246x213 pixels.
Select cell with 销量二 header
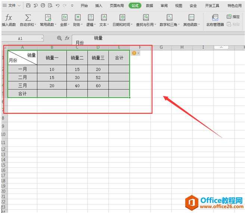click(77, 58)
